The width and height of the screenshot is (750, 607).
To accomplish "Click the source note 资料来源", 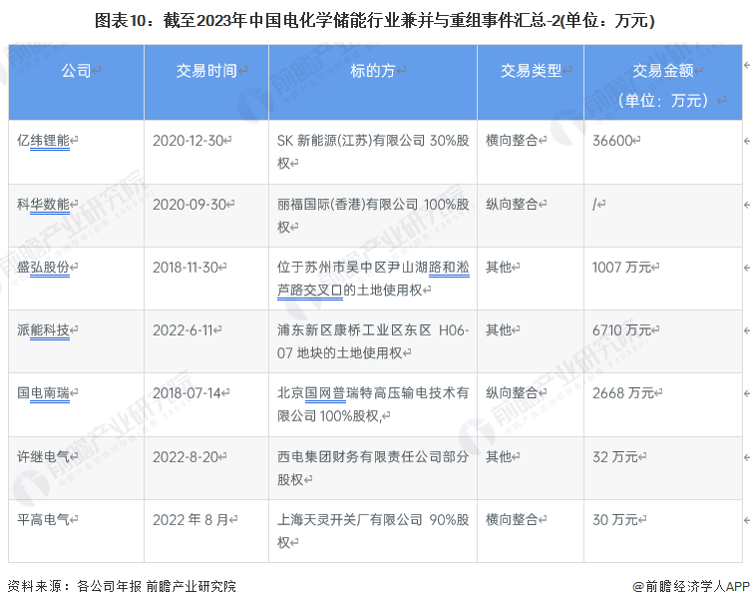I will (122, 586).
